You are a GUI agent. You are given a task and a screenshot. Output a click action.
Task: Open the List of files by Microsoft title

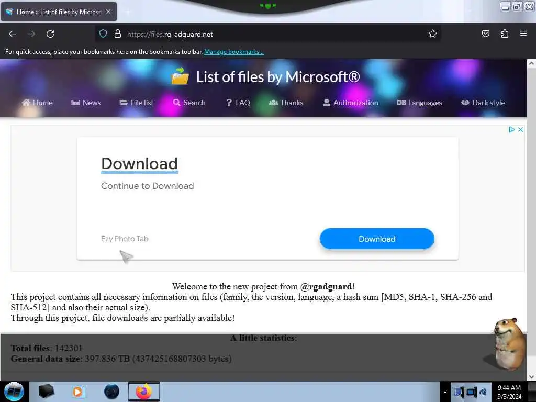278,77
